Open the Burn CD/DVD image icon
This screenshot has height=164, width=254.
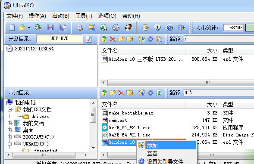[128, 28]
